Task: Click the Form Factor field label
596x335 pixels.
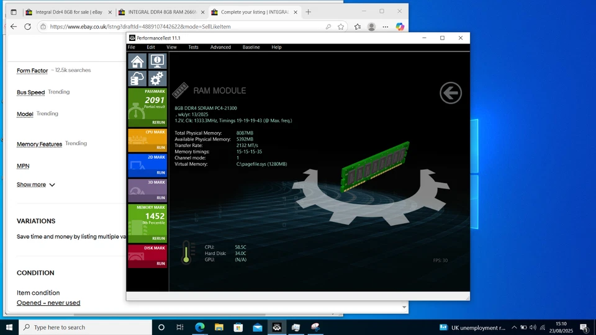Action: (32, 71)
